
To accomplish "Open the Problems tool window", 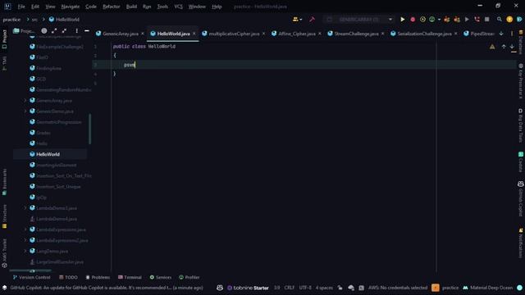I will coord(98,277).
